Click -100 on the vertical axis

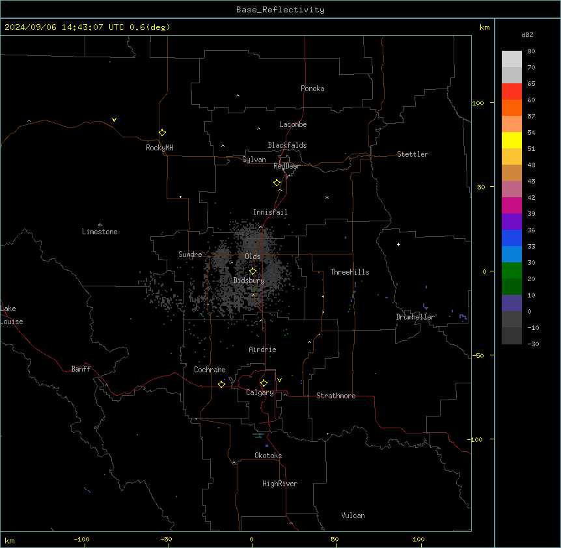pyautogui.click(x=476, y=439)
